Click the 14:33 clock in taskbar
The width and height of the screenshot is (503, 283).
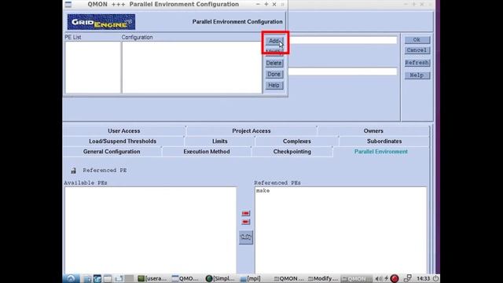click(423, 278)
